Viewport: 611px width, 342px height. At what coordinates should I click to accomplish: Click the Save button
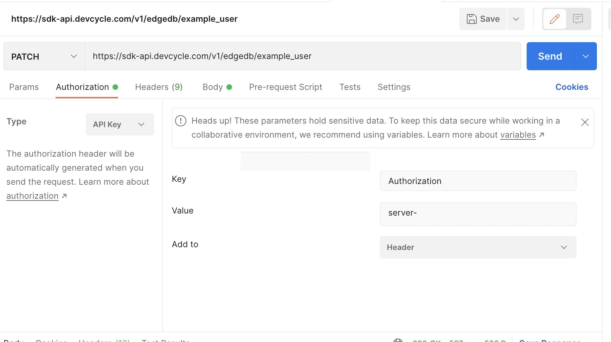coord(483,19)
